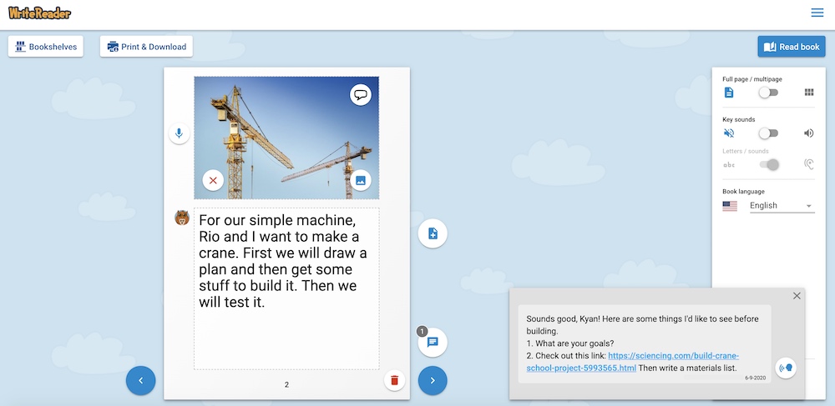
Task: Click the Read book button
Action: [x=792, y=47]
